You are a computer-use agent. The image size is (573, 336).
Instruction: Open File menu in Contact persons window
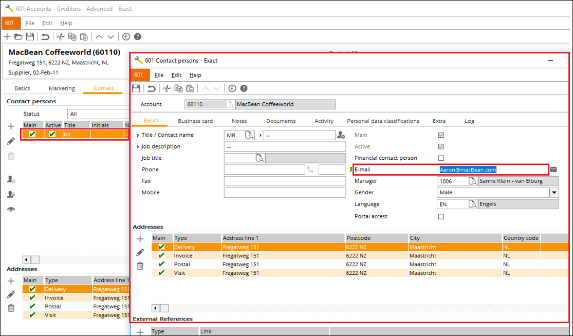click(159, 75)
